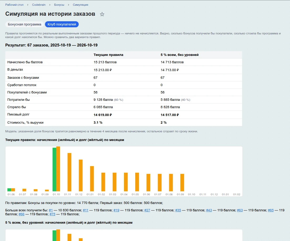Click Симуляция breadcrumb item
This screenshot has height=241, width=290.
[x=81, y=5]
